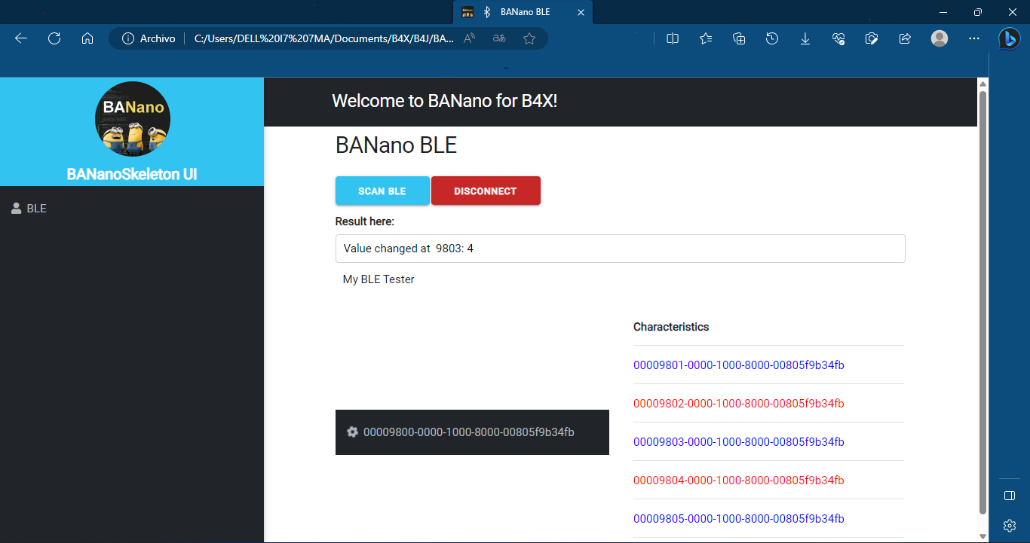This screenshot has width=1030, height=543.
Task: Open the Settings and more ellipsis menu
Action: click(x=974, y=38)
